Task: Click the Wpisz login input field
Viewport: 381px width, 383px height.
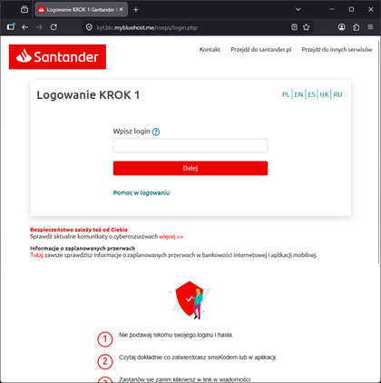Action: coord(190,146)
